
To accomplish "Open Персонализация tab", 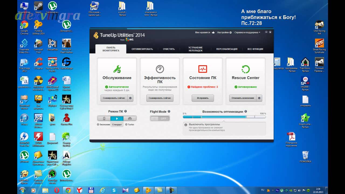I will pos(227,49).
